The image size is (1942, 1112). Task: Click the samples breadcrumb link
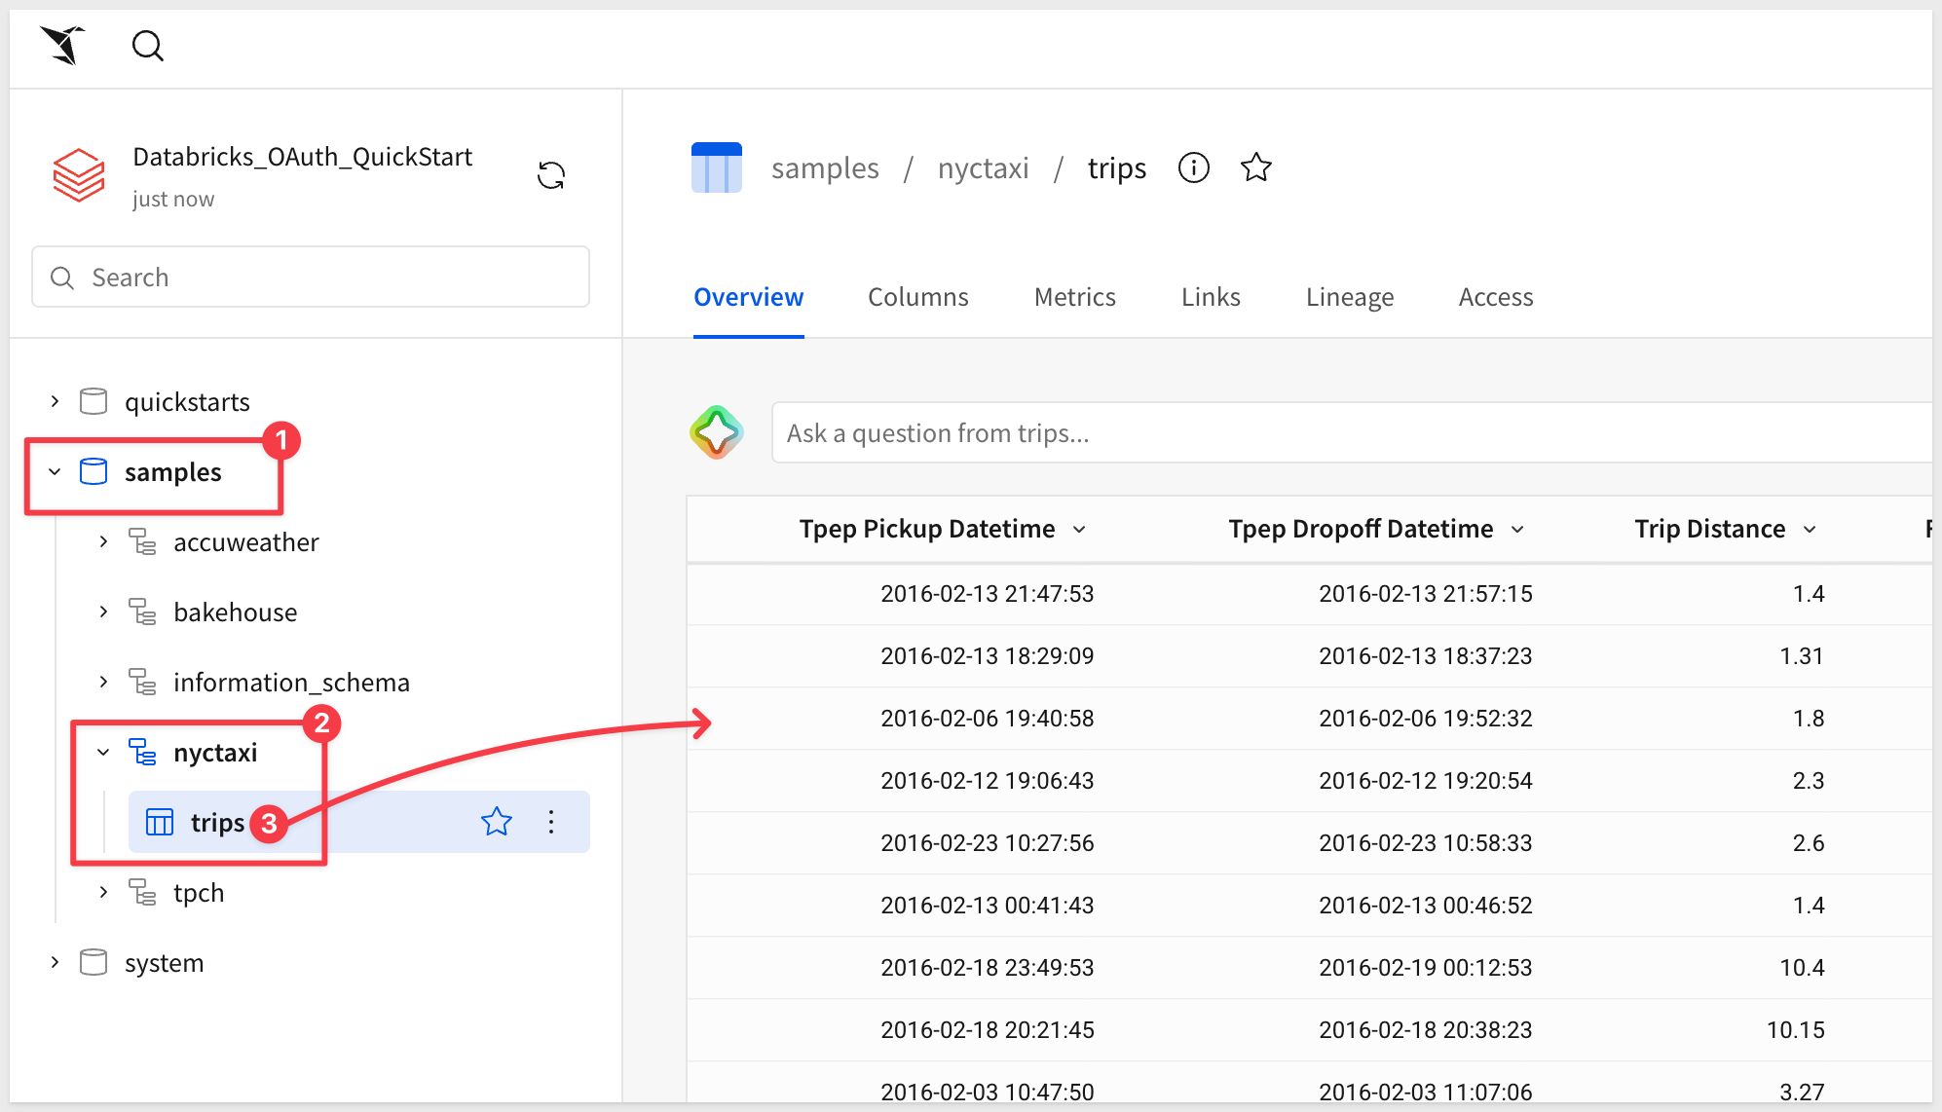click(x=825, y=168)
